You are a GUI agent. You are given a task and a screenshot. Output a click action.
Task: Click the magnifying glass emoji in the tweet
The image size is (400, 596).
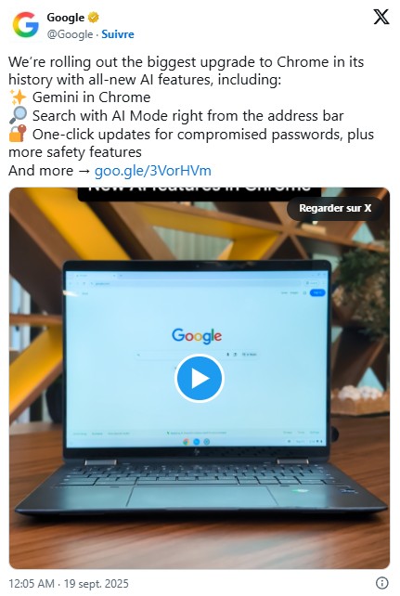[x=18, y=115]
